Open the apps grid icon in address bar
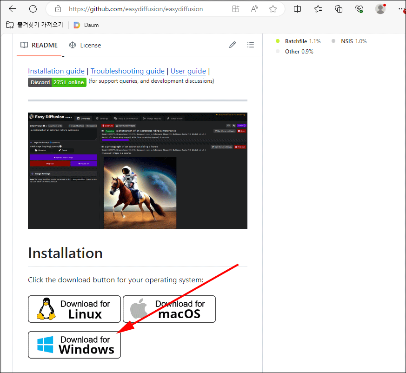This screenshot has height=373, width=406. 236,9
